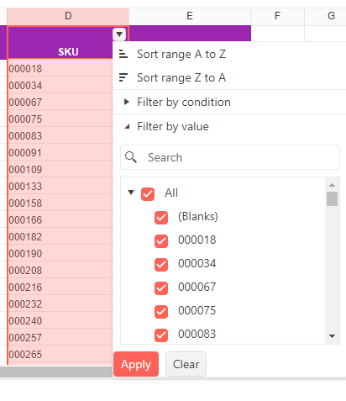Collapse Filter by value section
The width and height of the screenshot is (346, 401).
pos(127,127)
